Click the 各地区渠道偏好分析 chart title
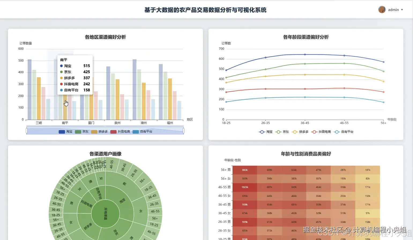This screenshot has width=413, height=240. [x=105, y=37]
